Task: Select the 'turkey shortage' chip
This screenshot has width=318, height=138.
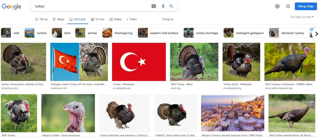Action: (202, 33)
